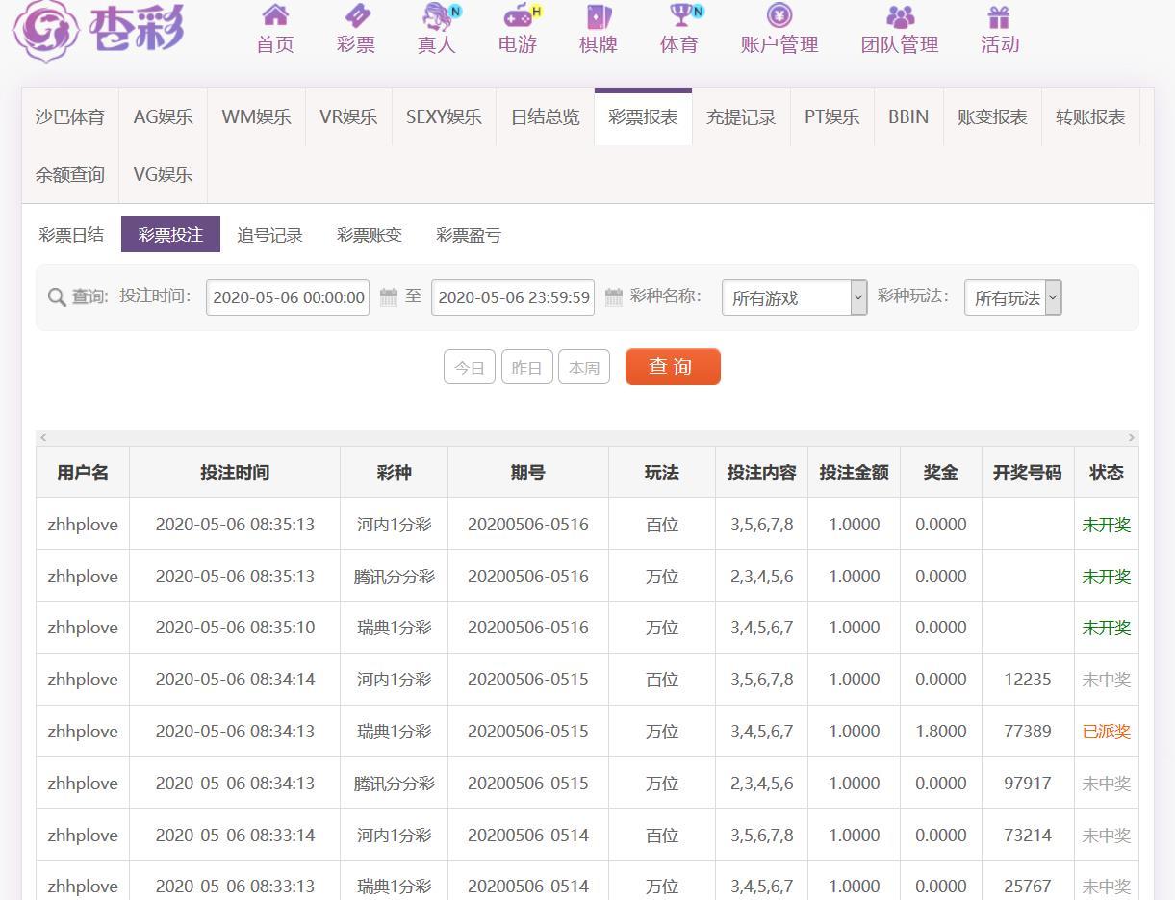Click the start time input field

click(288, 297)
